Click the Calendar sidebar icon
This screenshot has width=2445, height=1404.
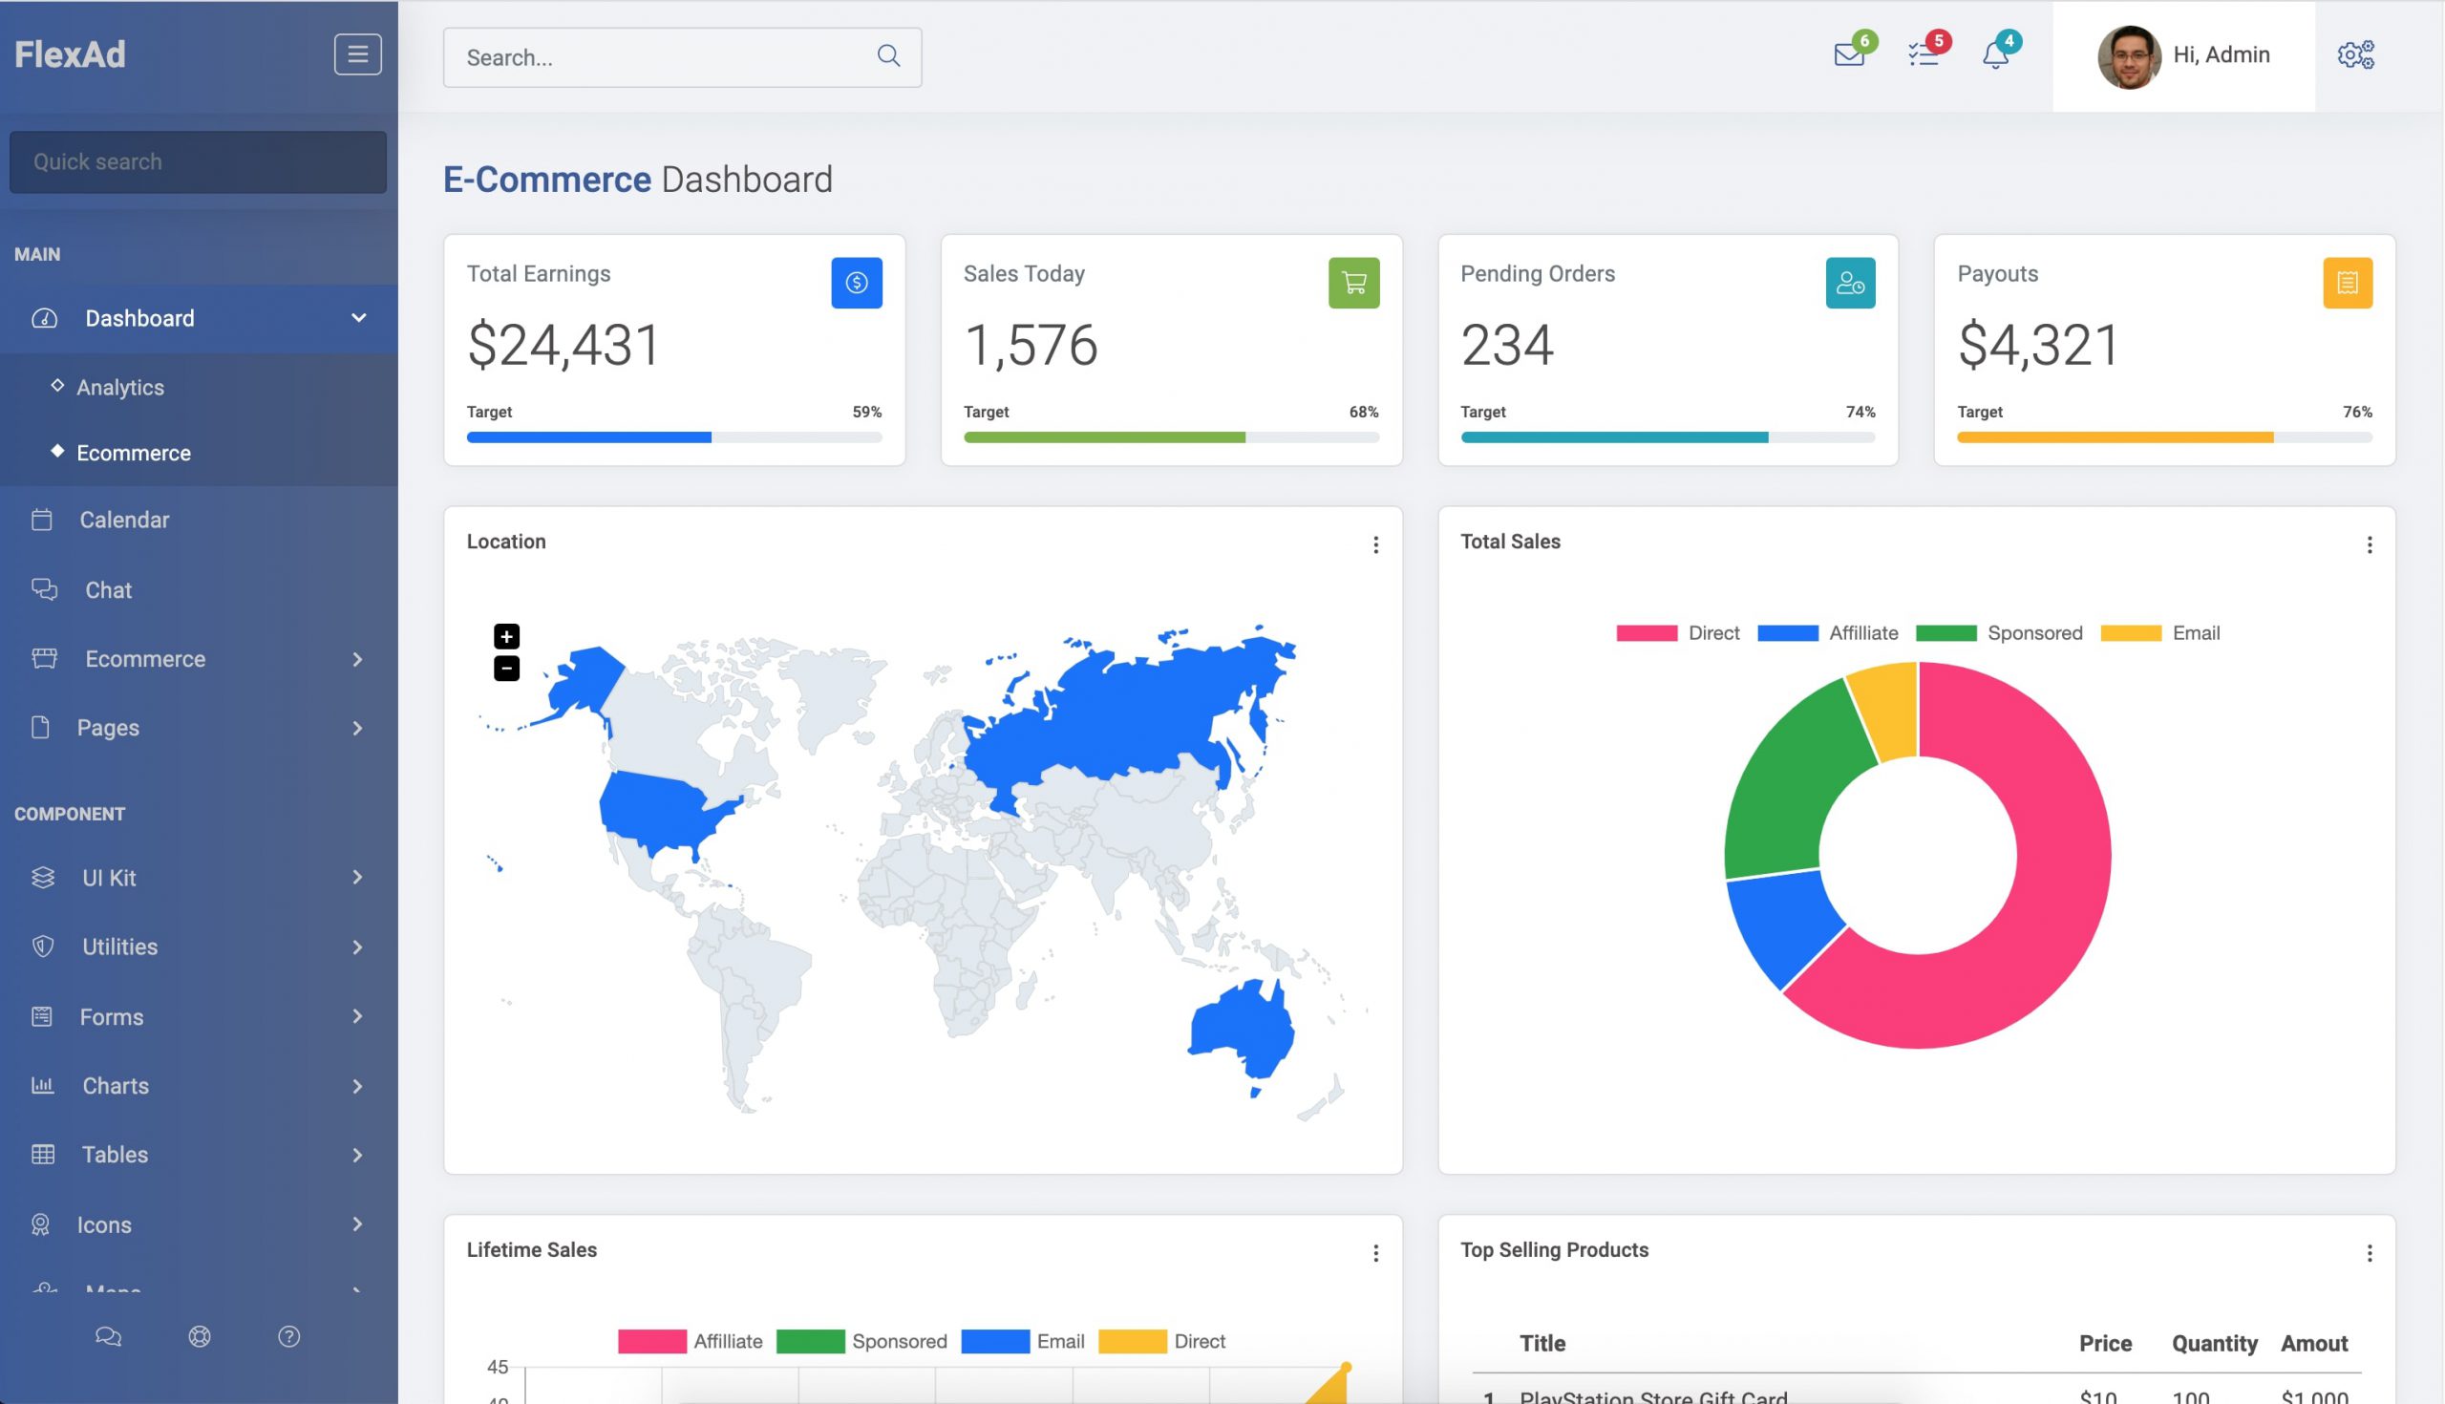click(x=41, y=520)
